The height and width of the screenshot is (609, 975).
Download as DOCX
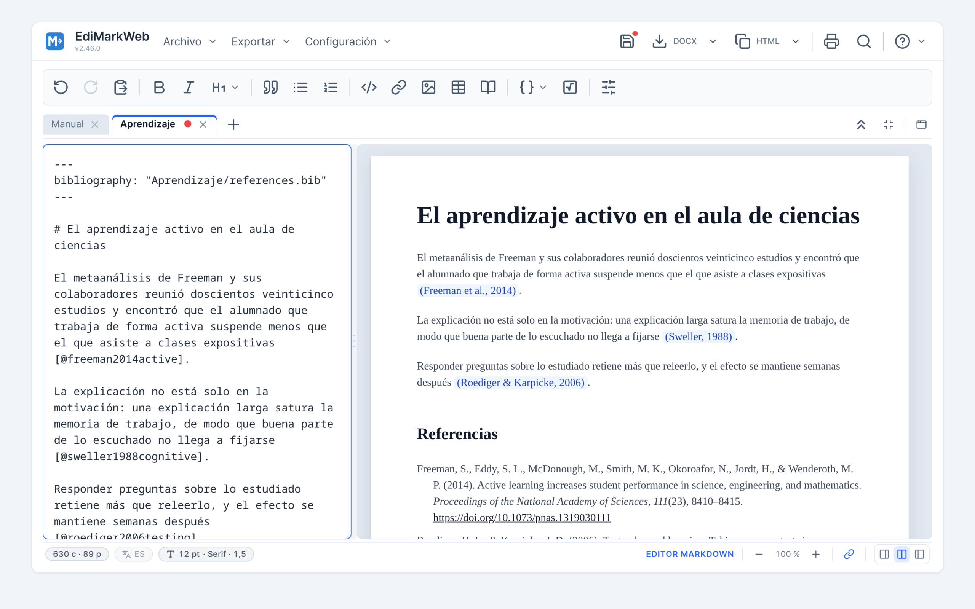[675, 41]
